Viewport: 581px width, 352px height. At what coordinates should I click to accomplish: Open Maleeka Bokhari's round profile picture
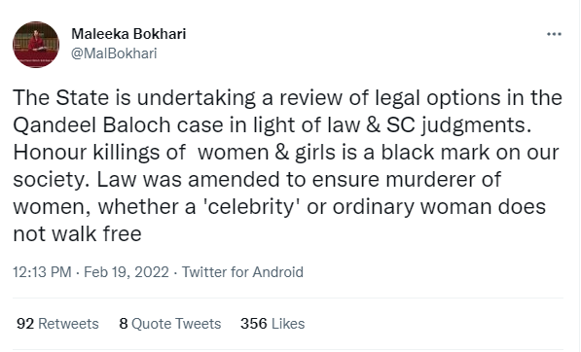36,45
